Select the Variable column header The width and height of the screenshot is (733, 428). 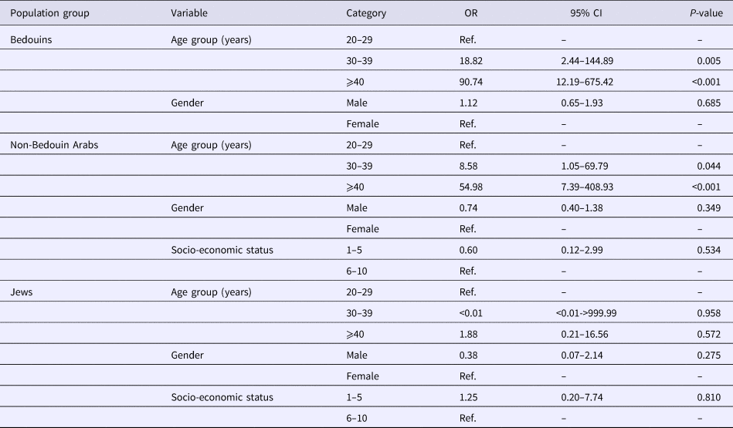(188, 13)
